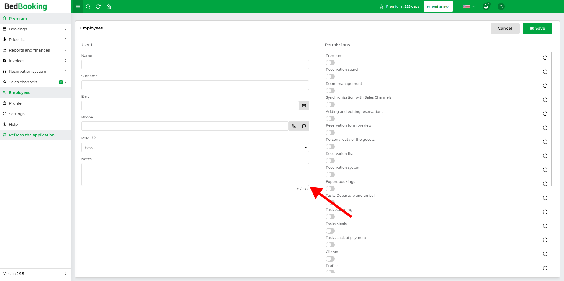564x281 pixels.
Task: Open the notifications bell icon
Action: pyautogui.click(x=486, y=6)
